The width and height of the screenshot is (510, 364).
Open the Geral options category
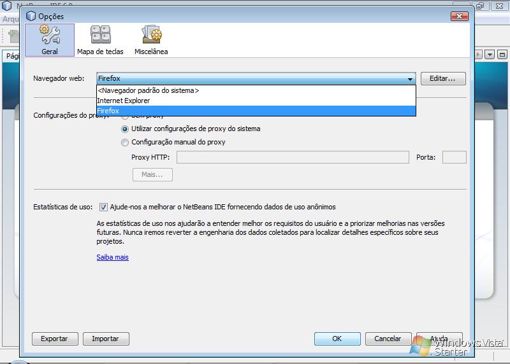(50, 40)
